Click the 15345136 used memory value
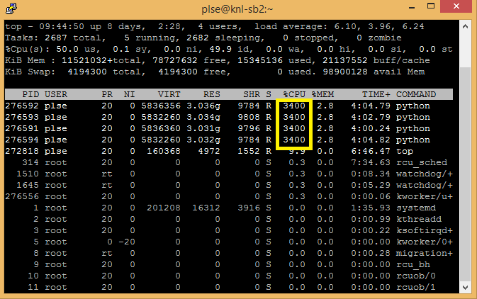 (x=260, y=60)
